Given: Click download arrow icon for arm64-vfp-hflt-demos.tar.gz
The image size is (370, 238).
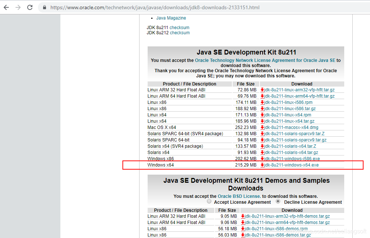Looking at the screenshot, I should [243, 223].
